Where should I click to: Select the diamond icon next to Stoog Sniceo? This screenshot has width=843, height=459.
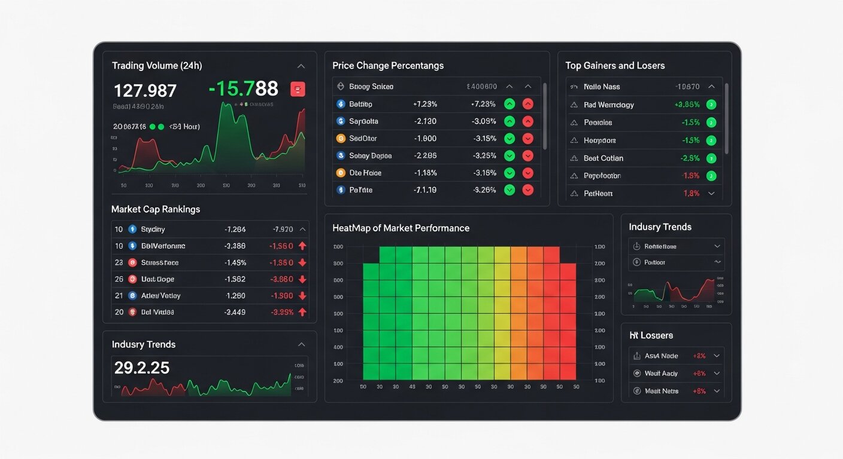[x=339, y=86]
